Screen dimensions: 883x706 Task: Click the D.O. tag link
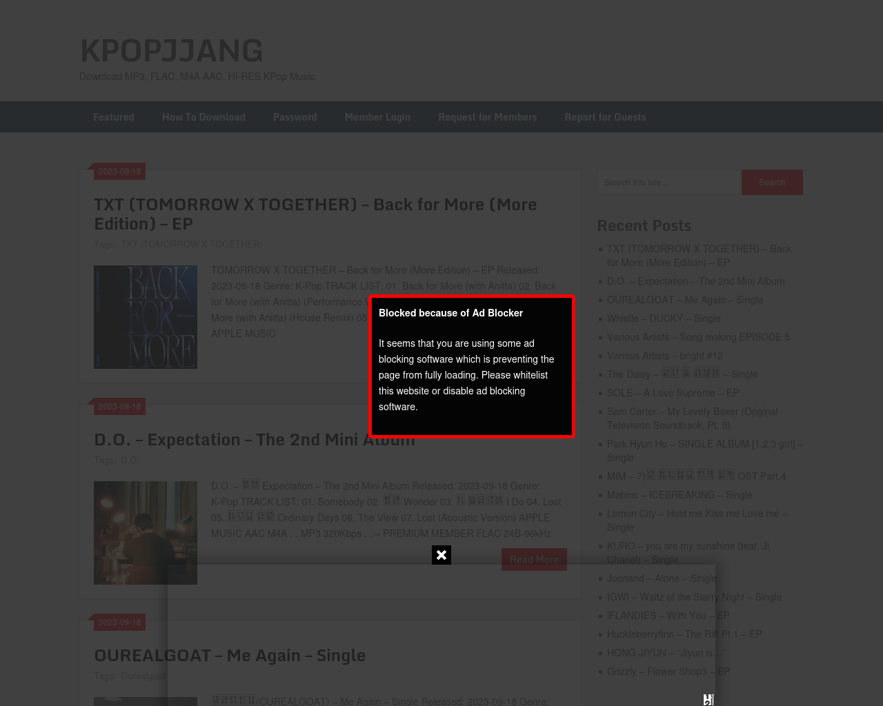click(130, 460)
